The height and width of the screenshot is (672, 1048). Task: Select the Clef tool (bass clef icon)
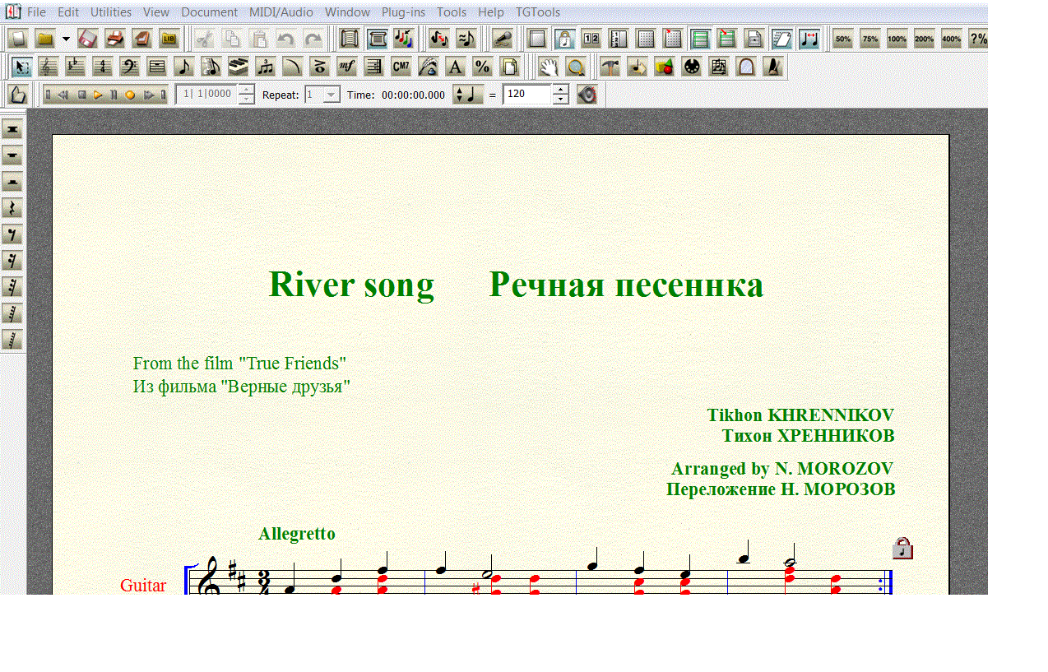[130, 67]
